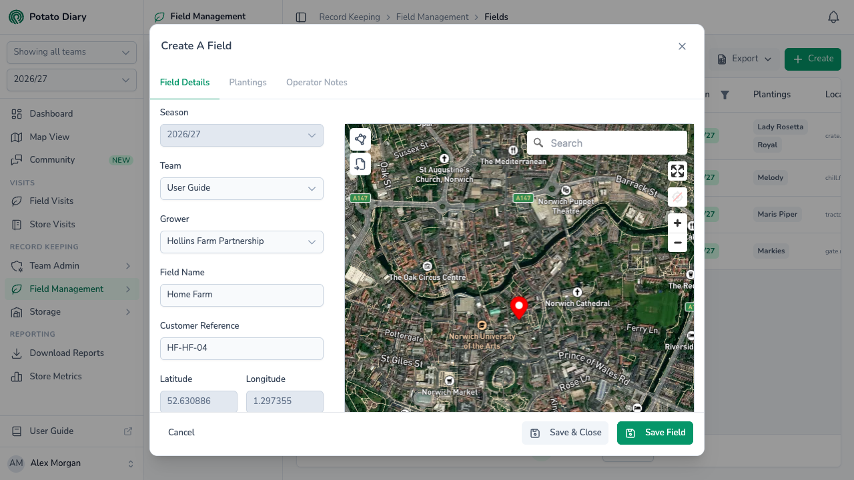This screenshot has width=854, height=480.
Task: Click the import file icon on map
Action: [360, 164]
